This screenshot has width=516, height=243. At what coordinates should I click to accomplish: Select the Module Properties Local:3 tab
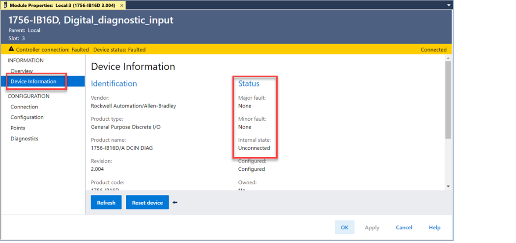63,5
